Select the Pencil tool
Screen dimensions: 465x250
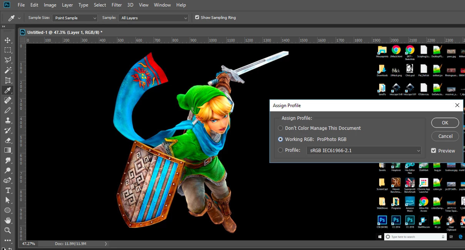click(x=8, y=110)
